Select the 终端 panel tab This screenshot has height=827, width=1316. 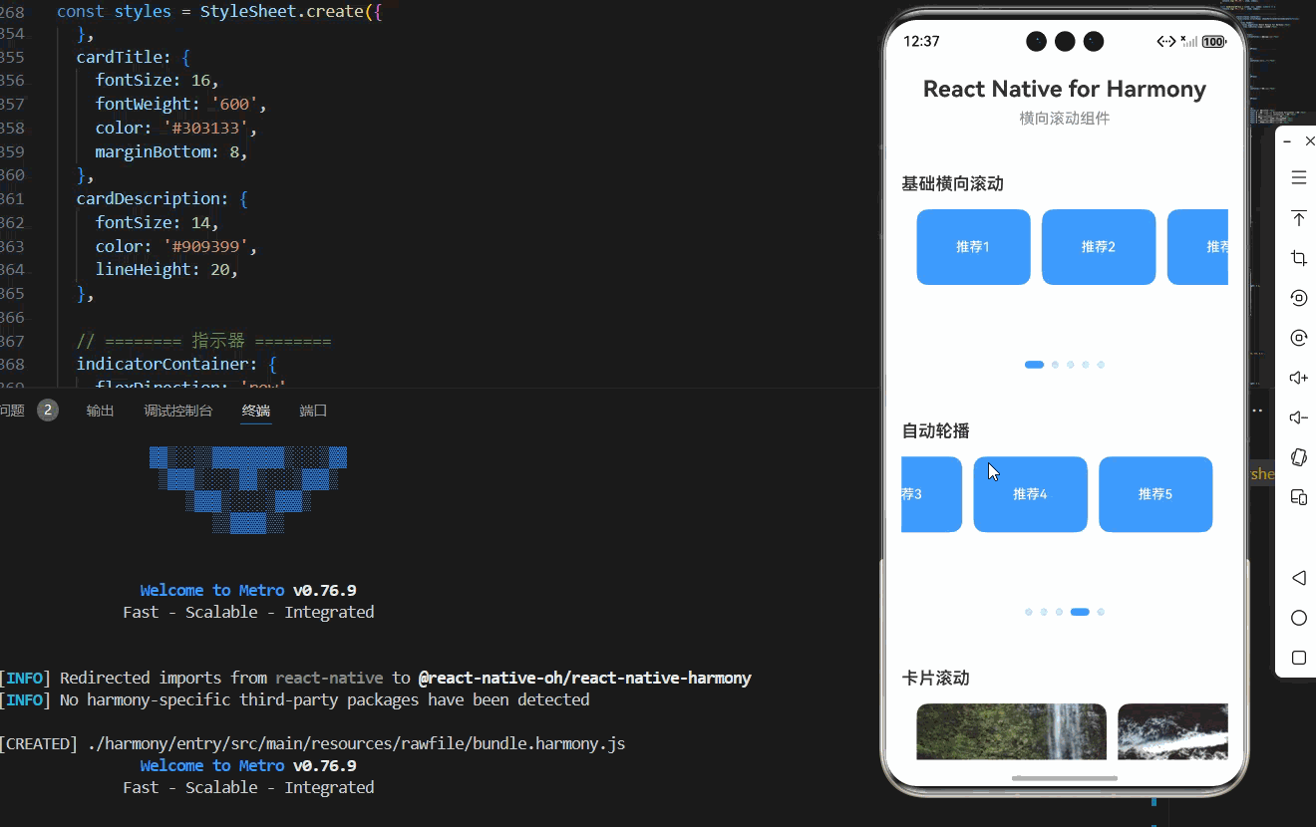[256, 411]
